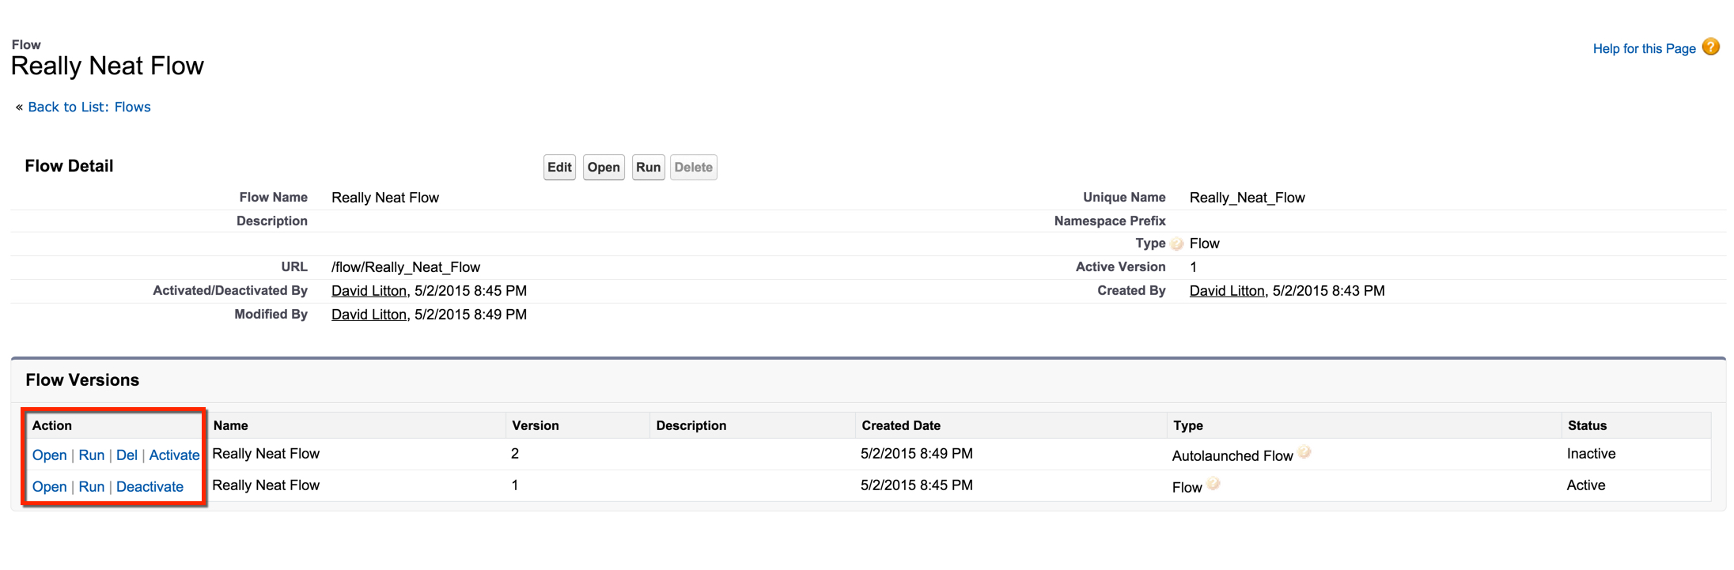Image resolution: width=1734 pixels, height=570 pixels.
Task: Click the Status column header
Action: coord(1587,425)
